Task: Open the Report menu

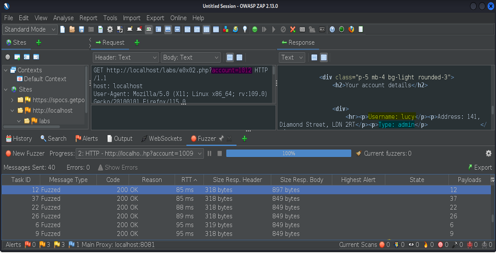Action: tap(88, 18)
